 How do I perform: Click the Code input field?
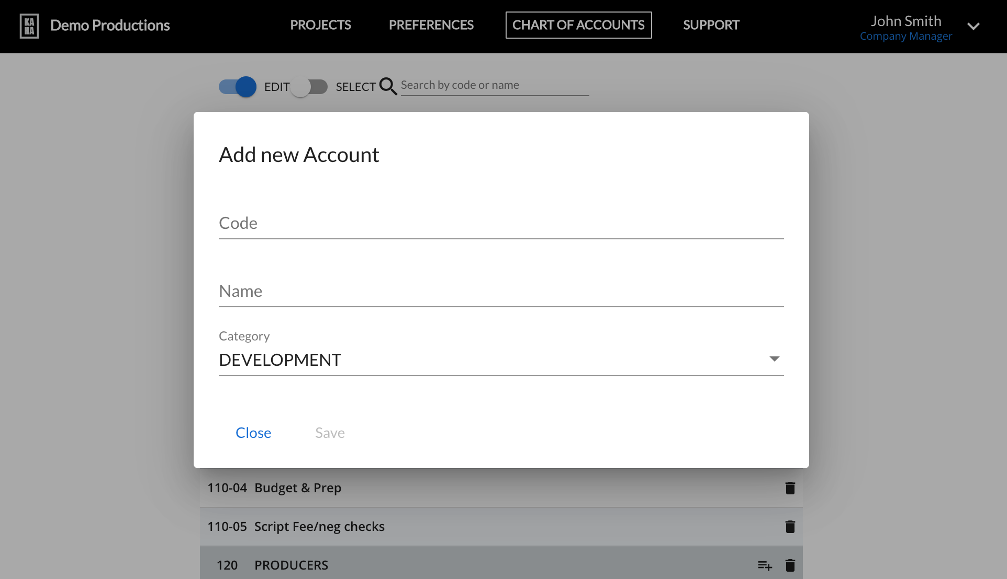pyautogui.click(x=501, y=224)
